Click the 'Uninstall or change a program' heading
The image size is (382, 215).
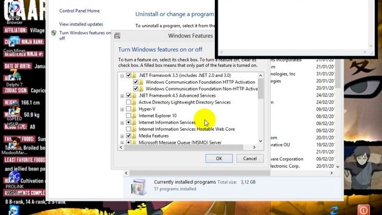(x=174, y=14)
